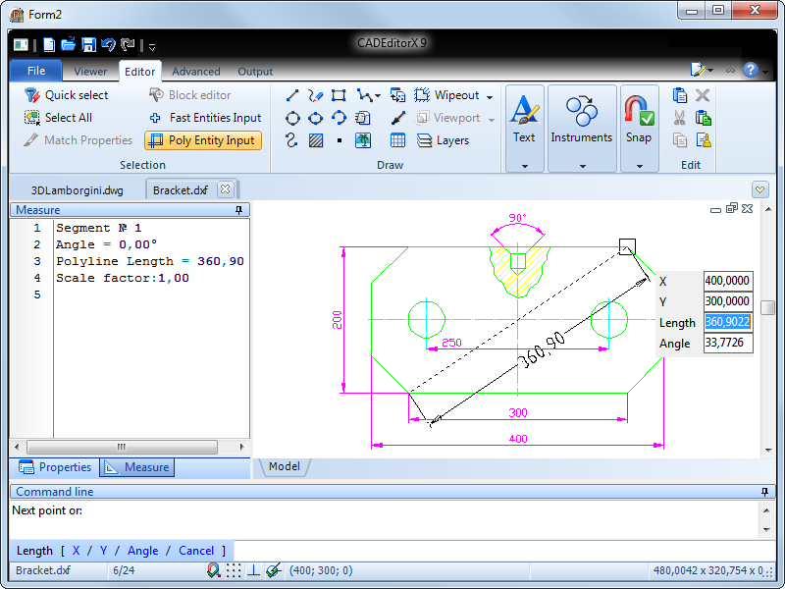Expand the Polyline tool dropdown arrow
This screenshot has height=589, width=785.
(378, 95)
